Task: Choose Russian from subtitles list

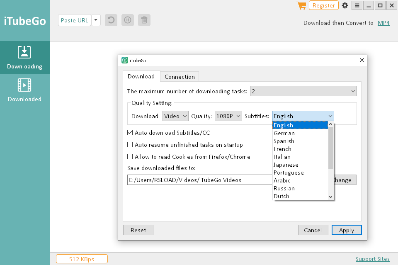Action: (300, 188)
